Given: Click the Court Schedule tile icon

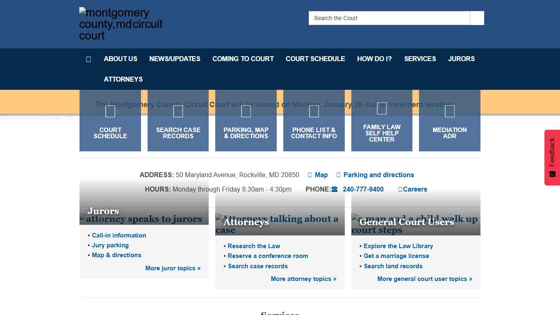Looking at the screenshot, I should pyautogui.click(x=110, y=111).
